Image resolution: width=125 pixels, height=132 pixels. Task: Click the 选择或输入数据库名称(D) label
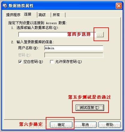point(38,28)
